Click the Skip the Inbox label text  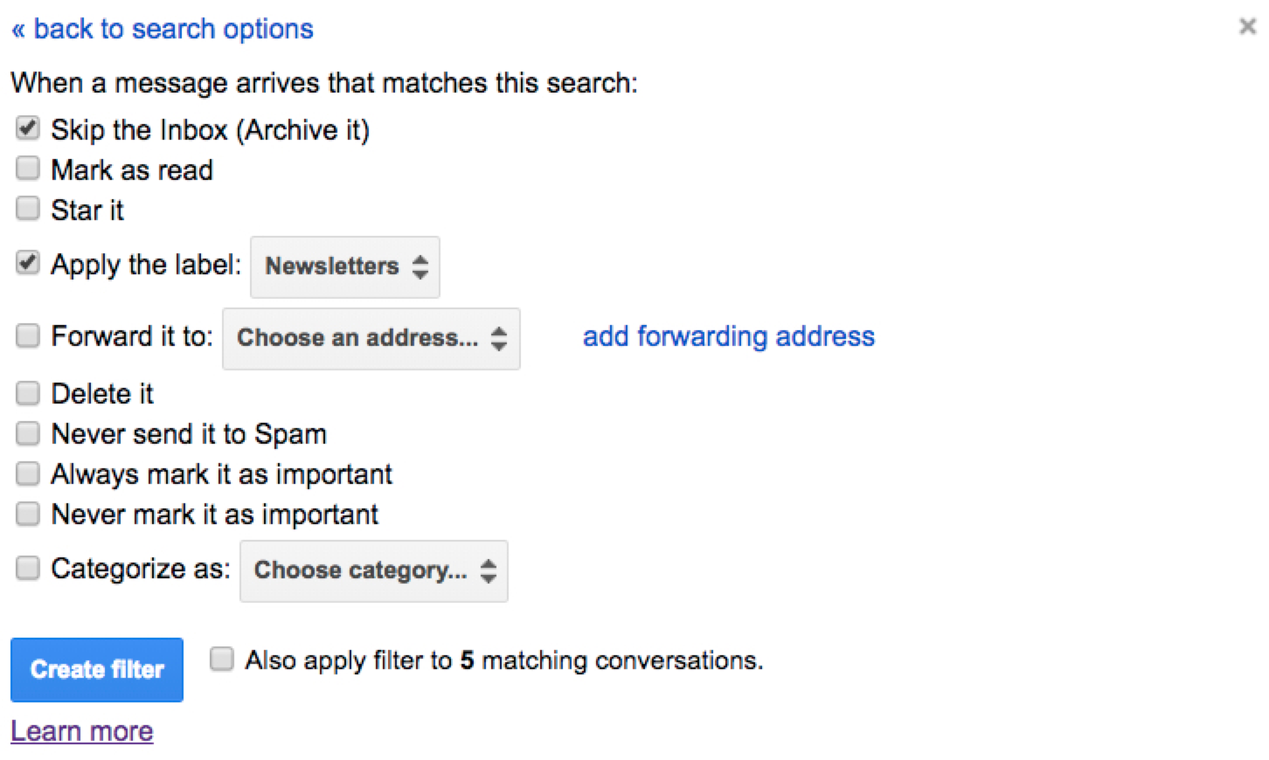(x=210, y=130)
